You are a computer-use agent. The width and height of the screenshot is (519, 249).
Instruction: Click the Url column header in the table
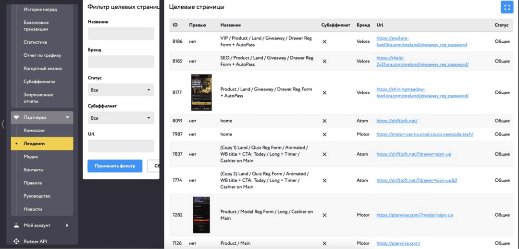379,25
